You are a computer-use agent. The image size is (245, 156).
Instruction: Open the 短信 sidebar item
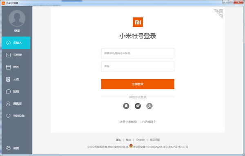pos(16,91)
